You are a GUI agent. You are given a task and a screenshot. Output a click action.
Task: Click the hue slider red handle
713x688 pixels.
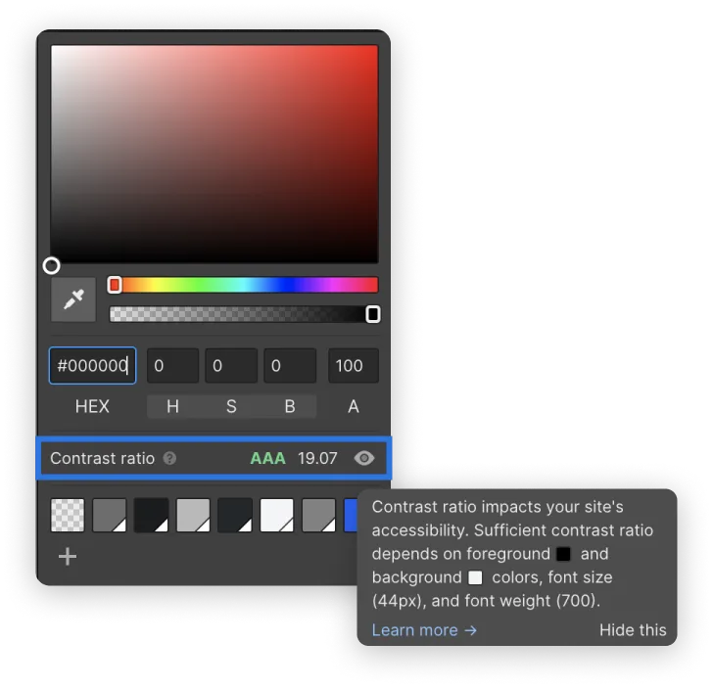tap(115, 285)
